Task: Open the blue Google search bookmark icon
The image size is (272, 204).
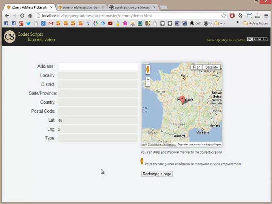Action: pyautogui.click(x=43, y=23)
